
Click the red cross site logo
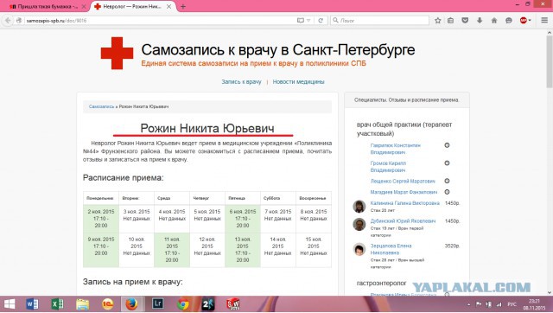click(118, 54)
